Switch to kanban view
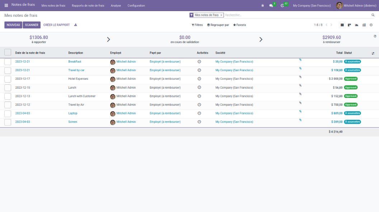Screen dimensions: 379x212 tap(349, 25)
